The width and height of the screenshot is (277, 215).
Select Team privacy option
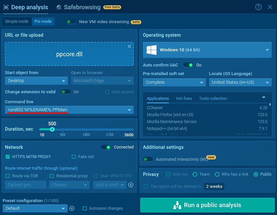pos(195,174)
